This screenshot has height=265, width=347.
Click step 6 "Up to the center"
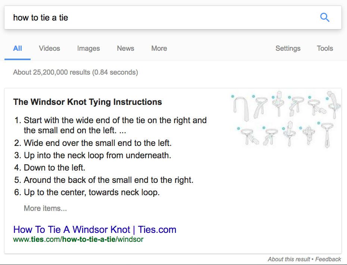coord(91,193)
